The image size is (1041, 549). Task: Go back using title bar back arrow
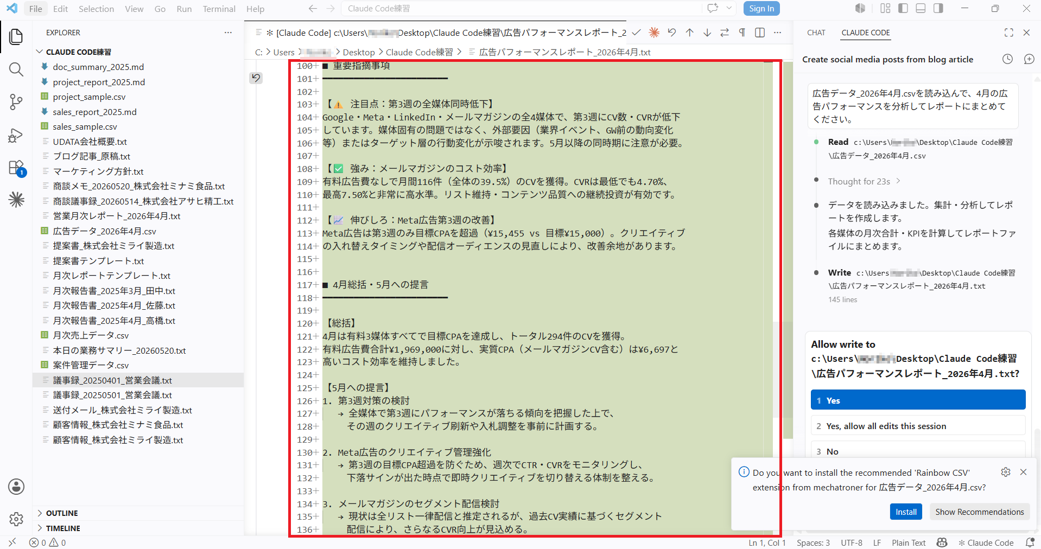pos(313,9)
